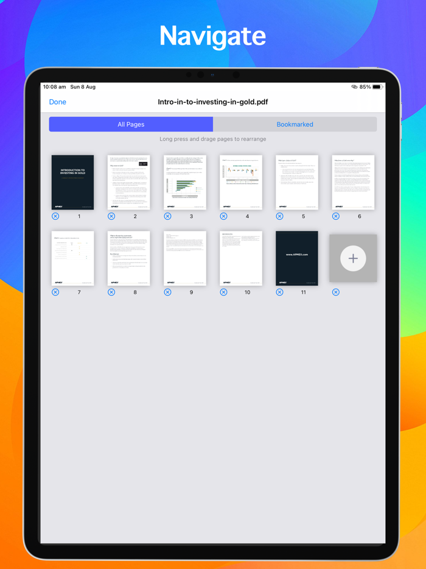Open page 7 thumbnail with table
This screenshot has width=426, height=569.
pyautogui.click(x=72, y=258)
